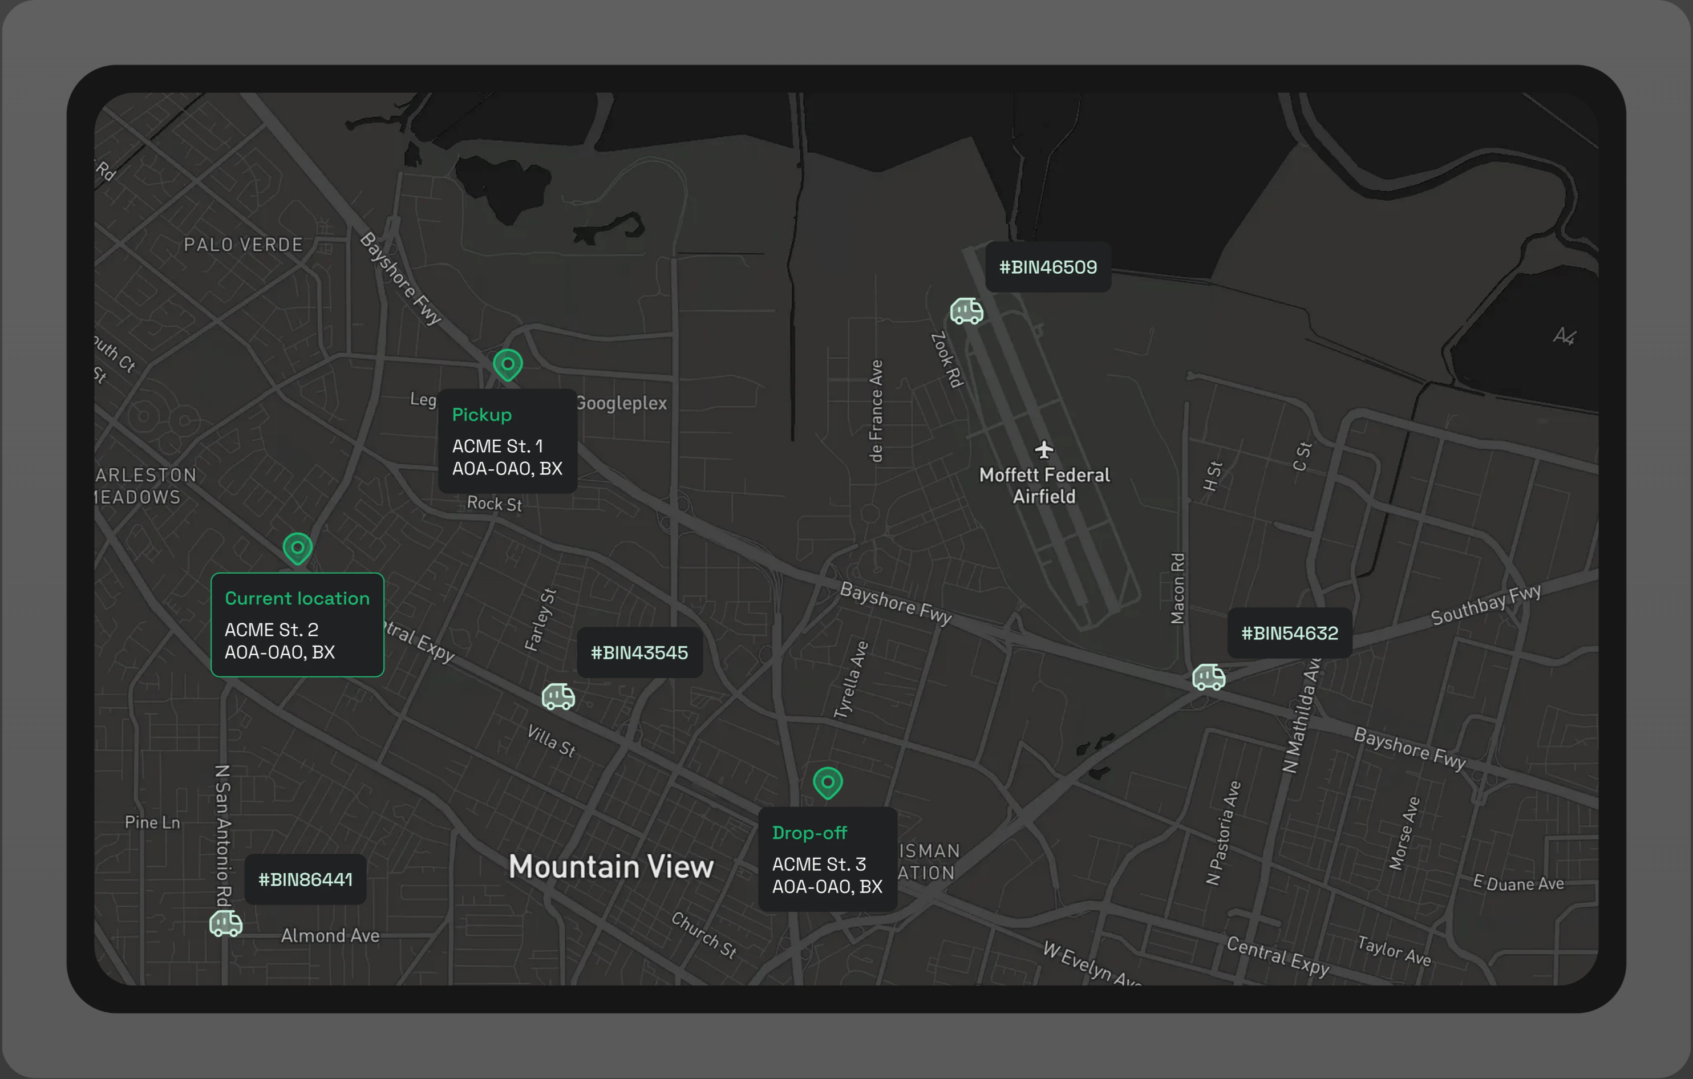Select the #BIN46509 label
The image size is (1693, 1079).
[x=1048, y=267]
